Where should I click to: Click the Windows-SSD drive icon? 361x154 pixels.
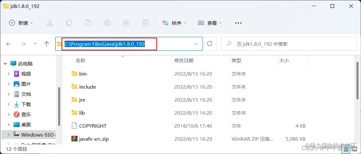tap(16, 134)
